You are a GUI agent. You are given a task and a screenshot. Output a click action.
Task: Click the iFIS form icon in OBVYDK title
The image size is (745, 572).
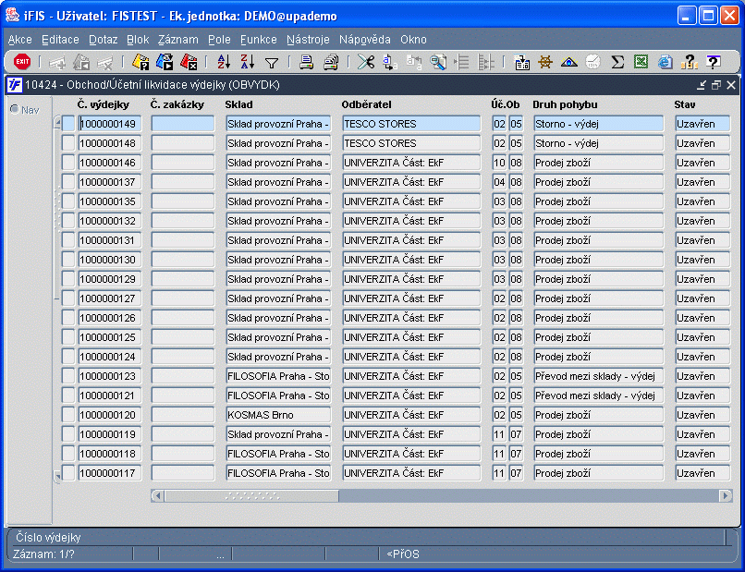tap(15, 85)
